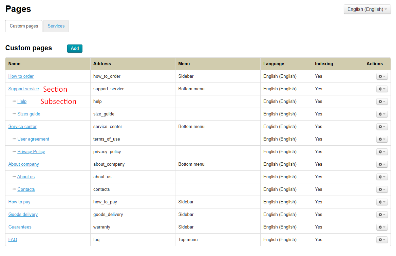396x256 pixels.
Task: Expand the English (English) language dropdown
Action: point(367,9)
